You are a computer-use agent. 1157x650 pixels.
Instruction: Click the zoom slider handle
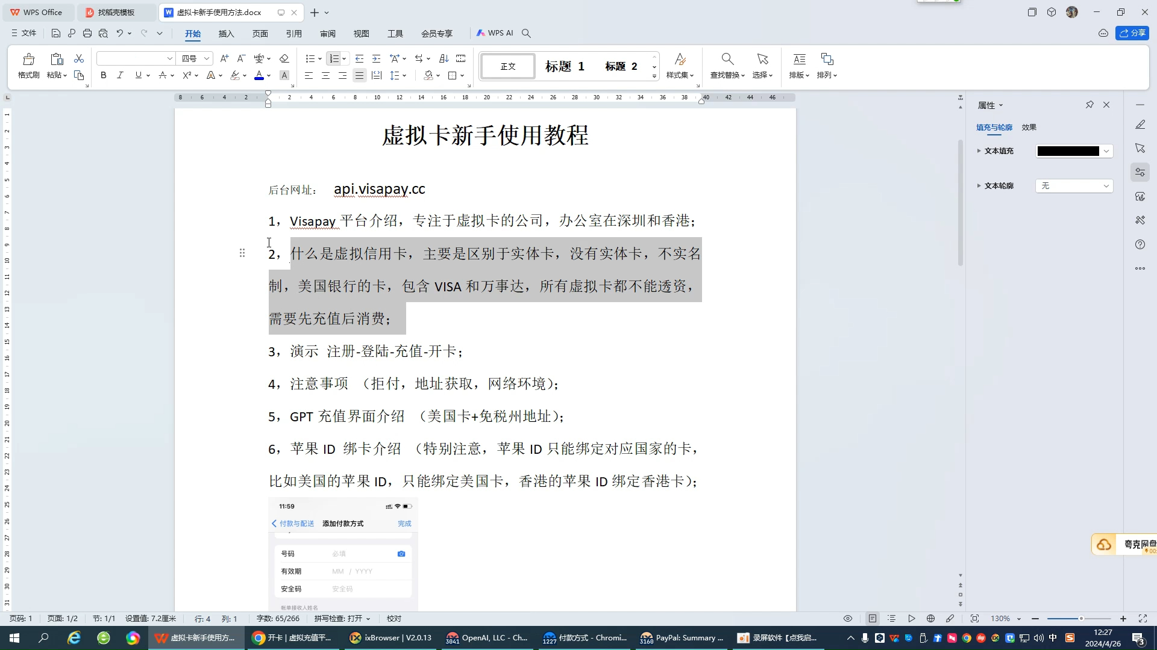[x=1081, y=619]
